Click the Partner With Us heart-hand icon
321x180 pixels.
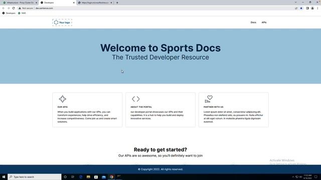(x=209, y=99)
